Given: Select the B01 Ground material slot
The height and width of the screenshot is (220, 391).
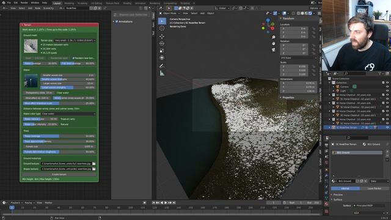Looking at the screenshot, I should pyautogui.click(x=357, y=152).
